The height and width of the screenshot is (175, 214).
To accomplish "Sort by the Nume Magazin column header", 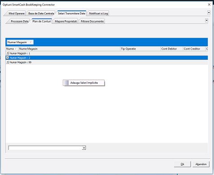I will click(x=70, y=49).
